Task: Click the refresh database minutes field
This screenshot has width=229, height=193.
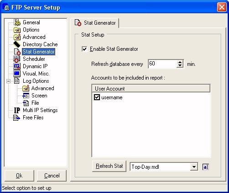Action: pyautogui.click(x=162, y=64)
